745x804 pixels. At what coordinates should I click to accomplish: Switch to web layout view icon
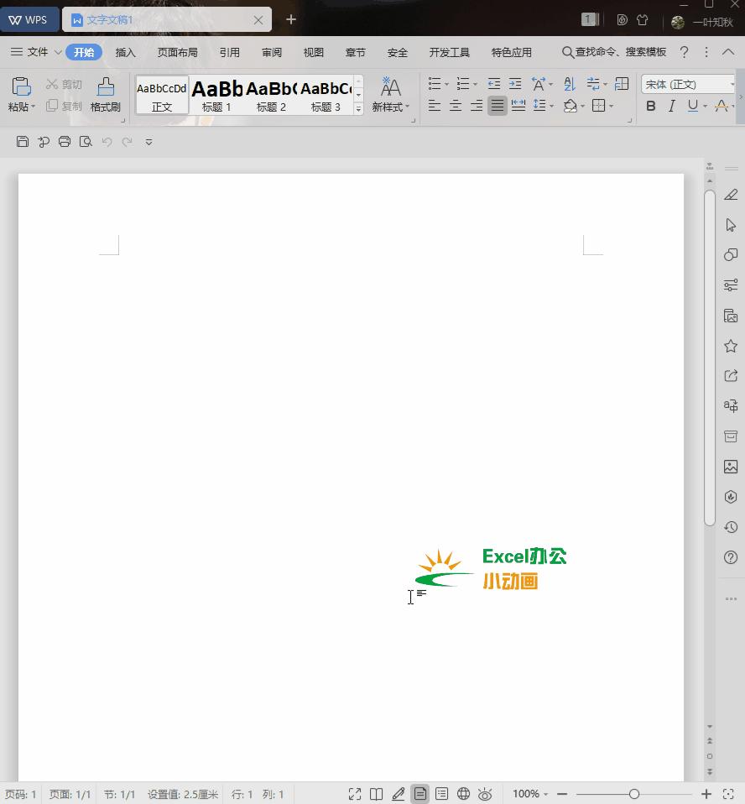point(463,793)
